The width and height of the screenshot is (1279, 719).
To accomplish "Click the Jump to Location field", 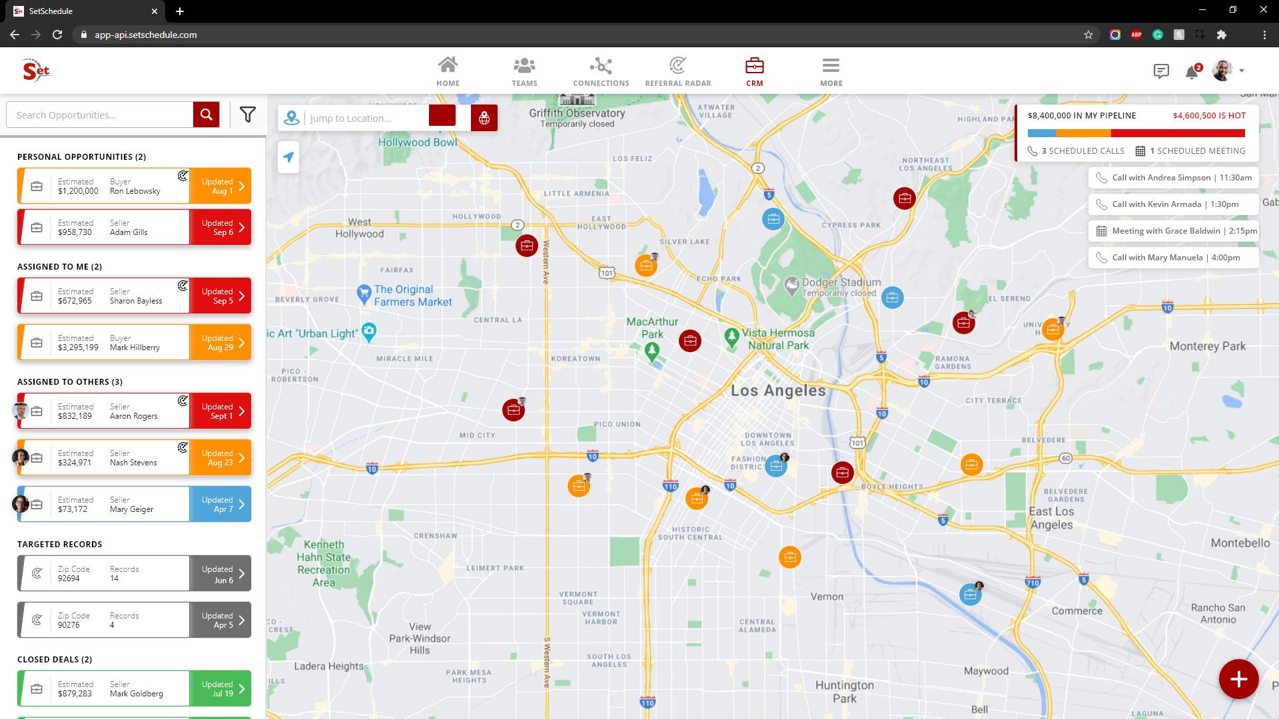I will pyautogui.click(x=367, y=118).
